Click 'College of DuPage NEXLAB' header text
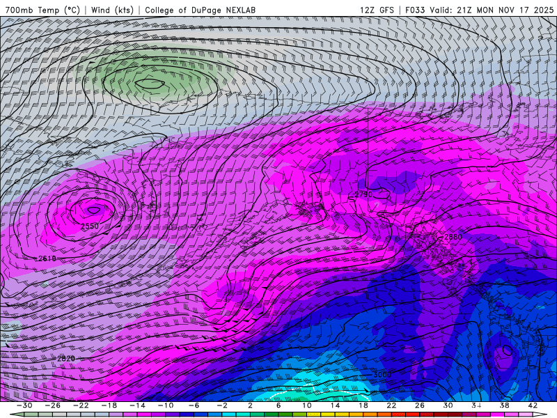 [200, 10]
